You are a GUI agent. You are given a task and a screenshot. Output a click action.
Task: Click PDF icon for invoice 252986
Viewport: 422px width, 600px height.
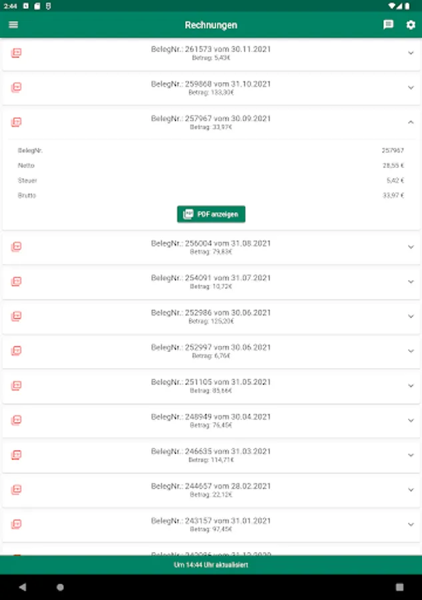17,316
